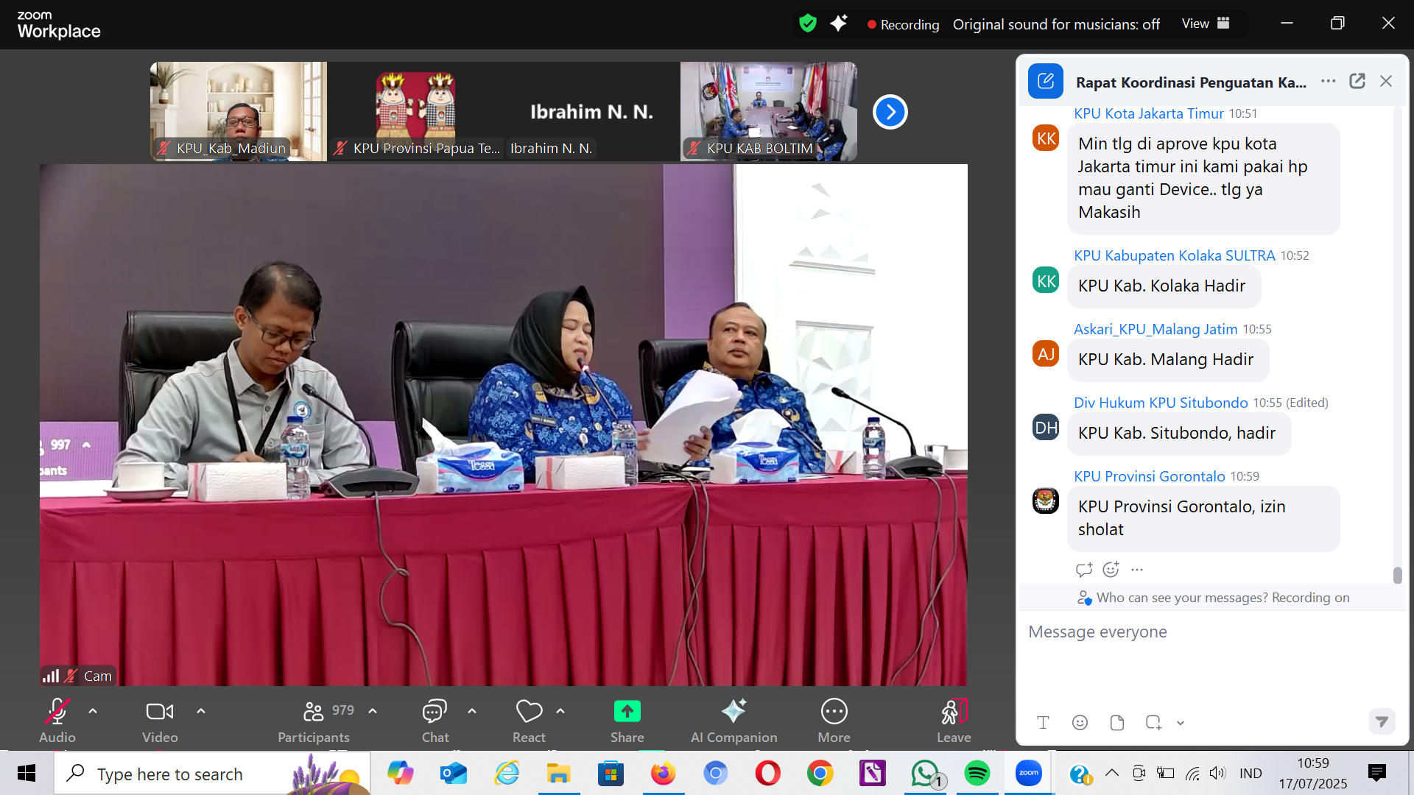Open the More options menu

click(834, 711)
